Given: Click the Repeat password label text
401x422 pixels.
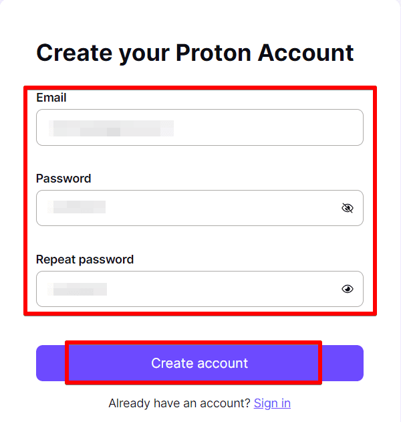Looking at the screenshot, I should 85,259.
